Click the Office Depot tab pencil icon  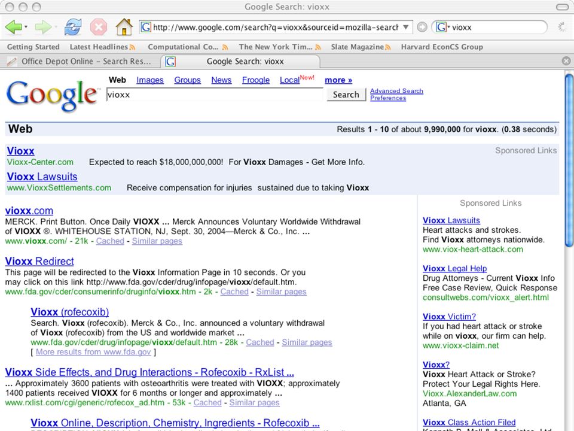(12, 62)
